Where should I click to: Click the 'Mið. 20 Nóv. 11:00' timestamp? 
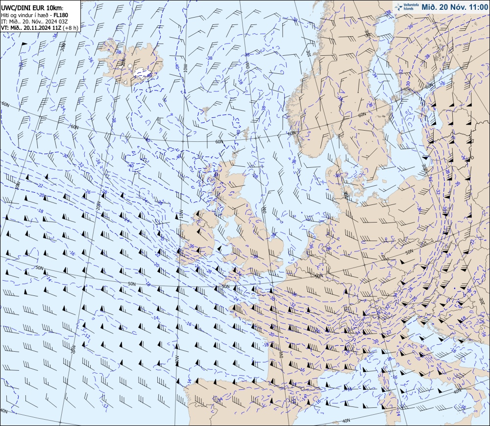click(x=454, y=7)
